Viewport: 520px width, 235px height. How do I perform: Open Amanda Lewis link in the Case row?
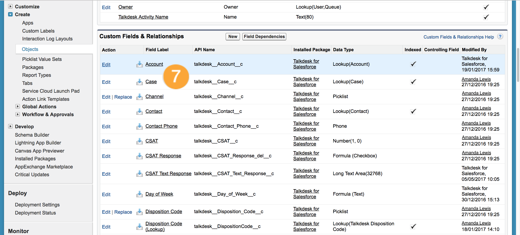pyautogui.click(x=476, y=79)
